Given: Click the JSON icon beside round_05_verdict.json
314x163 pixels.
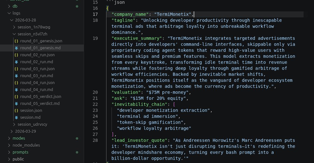Looking at the screenshot, I should point(16,97).
